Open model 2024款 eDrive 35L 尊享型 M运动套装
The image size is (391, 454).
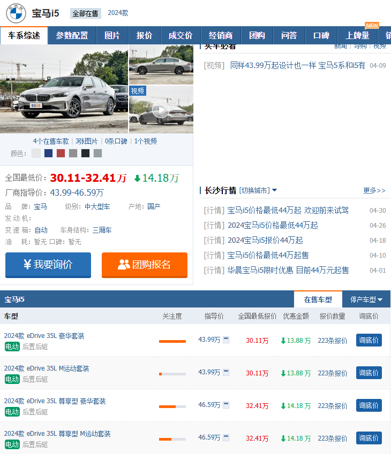click(x=57, y=434)
